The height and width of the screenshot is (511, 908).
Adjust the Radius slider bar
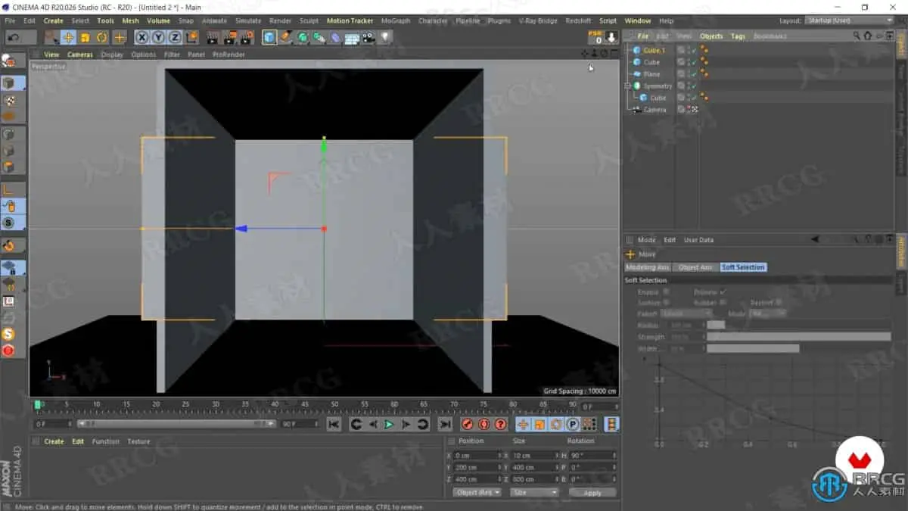[x=716, y=325]
